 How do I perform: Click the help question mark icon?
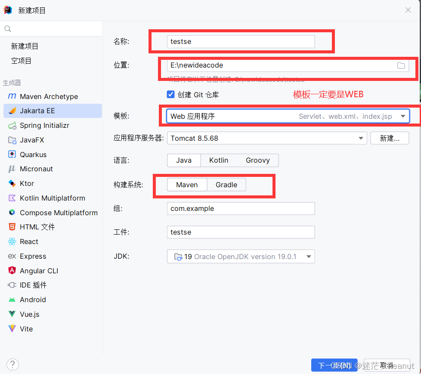point(12,365)
